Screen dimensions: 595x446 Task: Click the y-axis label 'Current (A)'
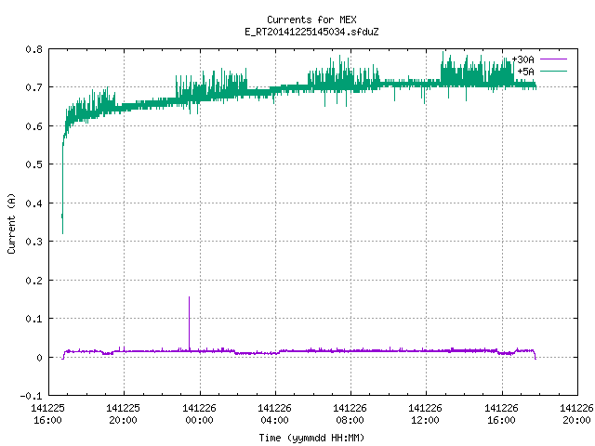click(11, 224)
